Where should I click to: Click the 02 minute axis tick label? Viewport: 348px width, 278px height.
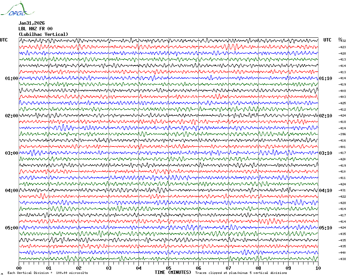(x=79, y=268)
